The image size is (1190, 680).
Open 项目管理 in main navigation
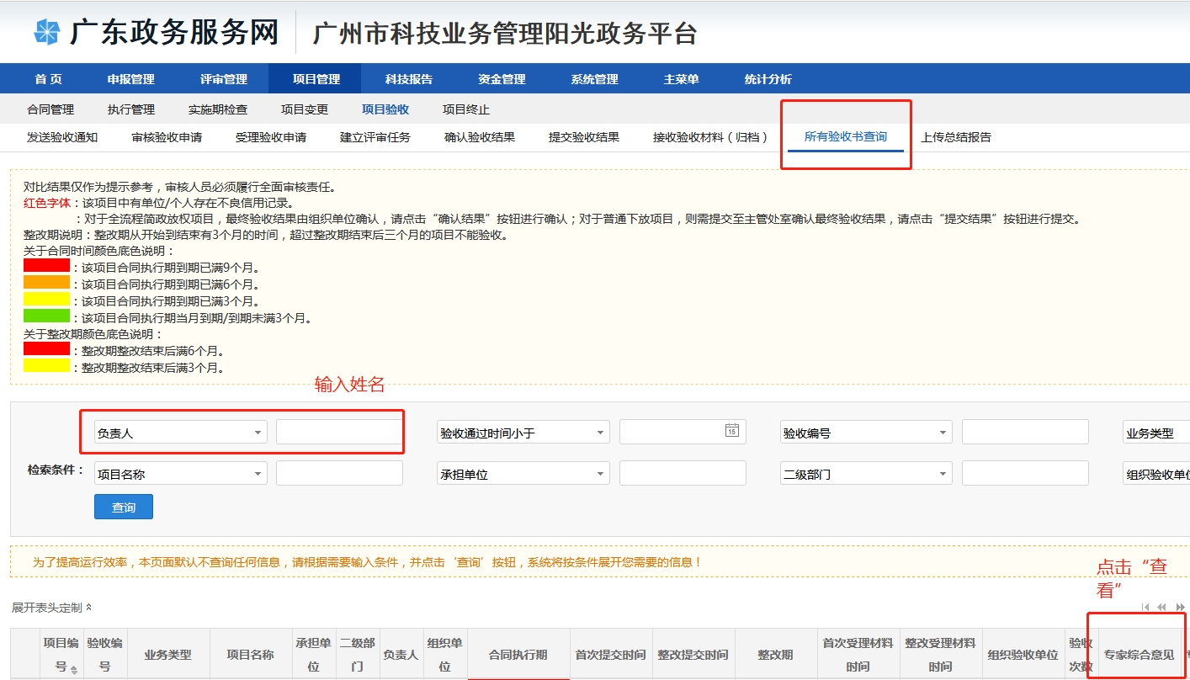[316, 79]
